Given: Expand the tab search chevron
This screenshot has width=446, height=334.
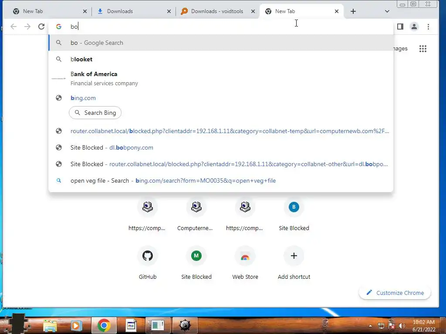Looking at the screenshot, I should pyautogui.click(x=387, y=11).
